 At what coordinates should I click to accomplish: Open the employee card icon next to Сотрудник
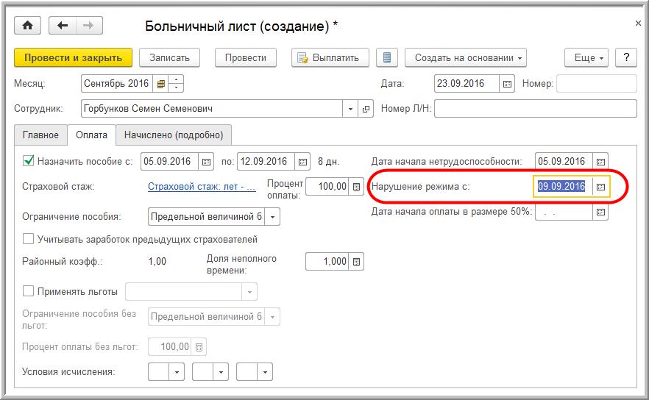366,109
